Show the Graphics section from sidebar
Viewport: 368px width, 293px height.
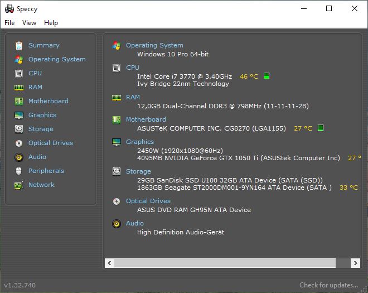coord(42,115)
